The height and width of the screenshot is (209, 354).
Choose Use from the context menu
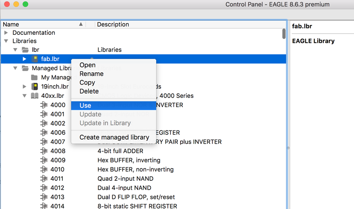click(x=114, y=105)
